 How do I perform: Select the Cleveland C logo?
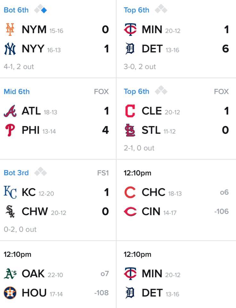[130, 111]
